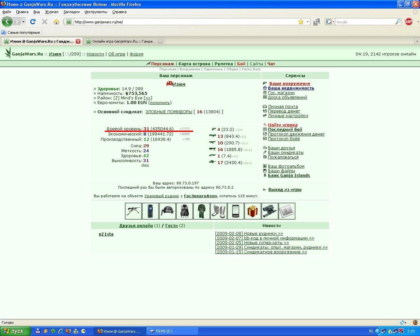The height and width of the screenshot is (336, 420).
Task: Click the GanjaWars leaf logo
Action: [8, 53]
